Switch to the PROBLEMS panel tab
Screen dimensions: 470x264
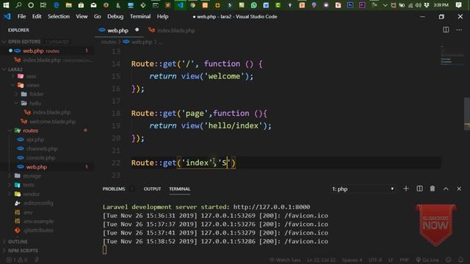[x=114, y=189]
